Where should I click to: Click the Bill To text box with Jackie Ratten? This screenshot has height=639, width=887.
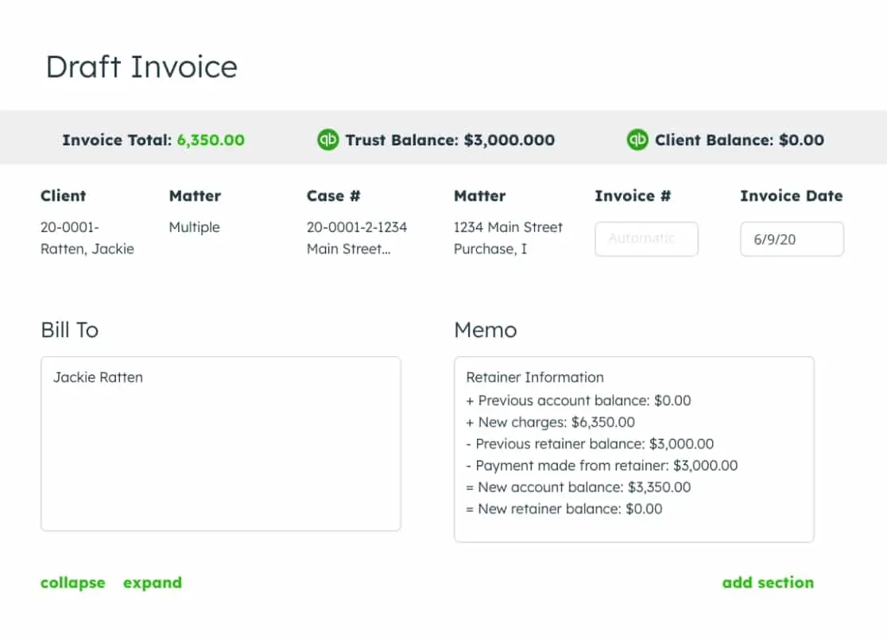coord(220,443)
